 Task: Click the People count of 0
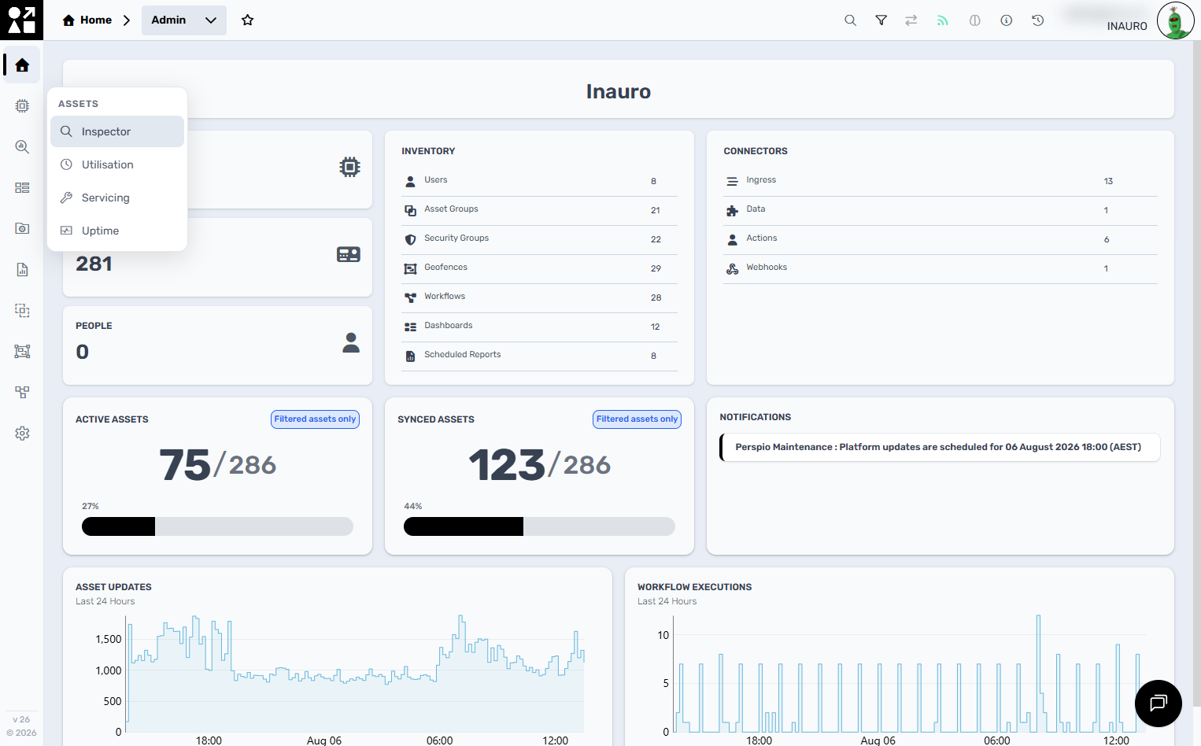(x=83, y=352)
